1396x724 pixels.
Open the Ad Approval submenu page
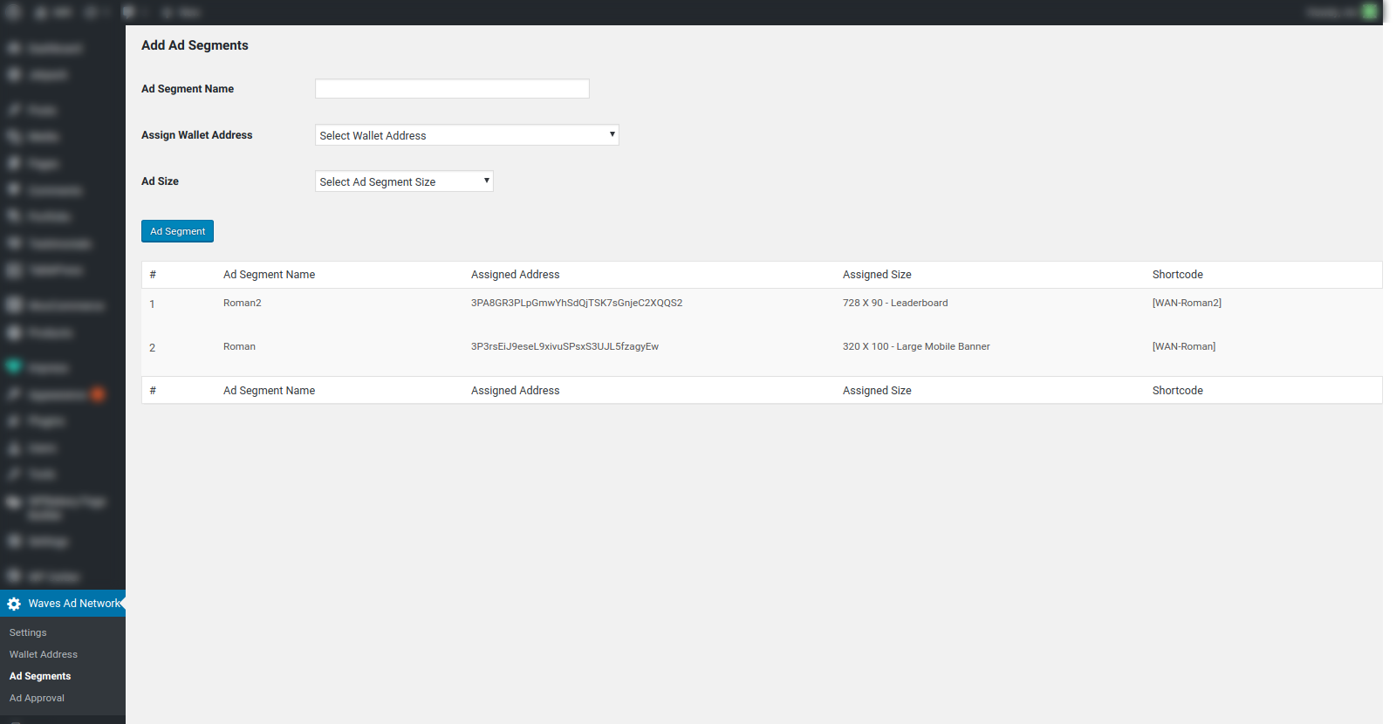coord(37,698)
